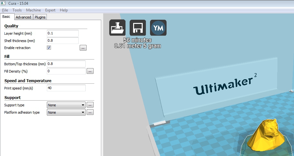Click the Layer height input field
This screenshot has height=156, width=294.
pyautogui.click(x=62, y=33)
